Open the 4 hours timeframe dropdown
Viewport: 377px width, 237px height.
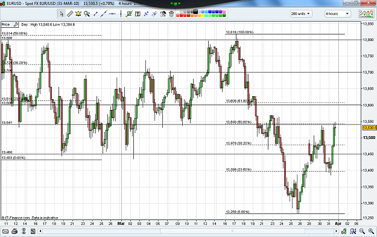(338, 14)
